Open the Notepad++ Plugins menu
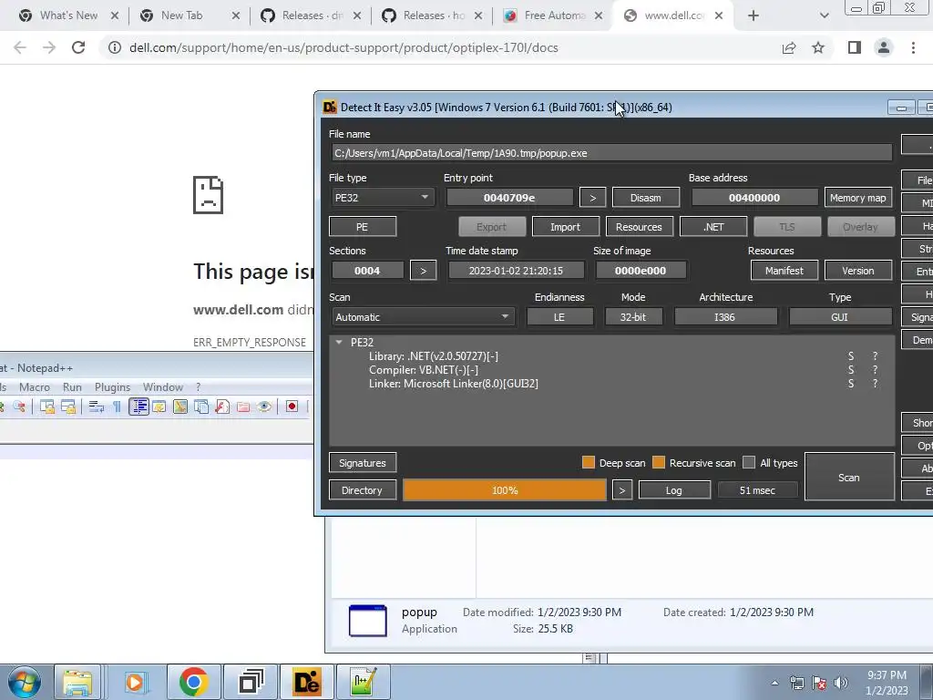The height and width of the screenshot is (700, 933). click(x=112, y=387)
